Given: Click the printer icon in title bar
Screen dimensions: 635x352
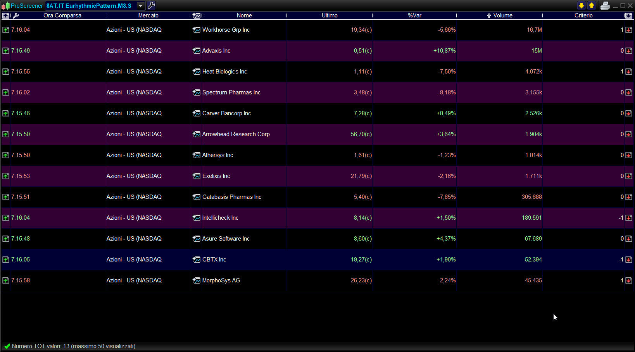Looking at the screenshot, I should [605, 5].
